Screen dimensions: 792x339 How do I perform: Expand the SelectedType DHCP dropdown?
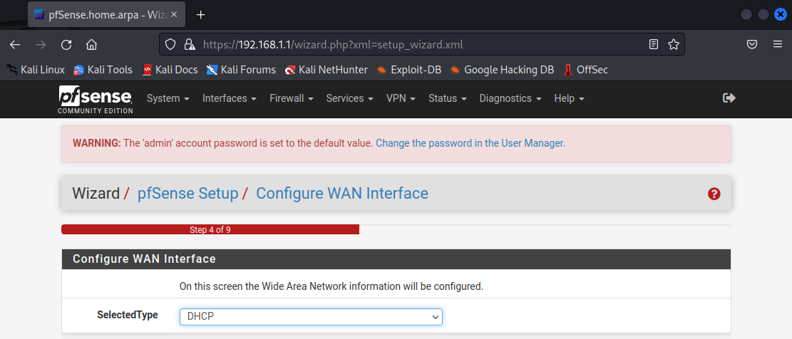coord(311,316)
